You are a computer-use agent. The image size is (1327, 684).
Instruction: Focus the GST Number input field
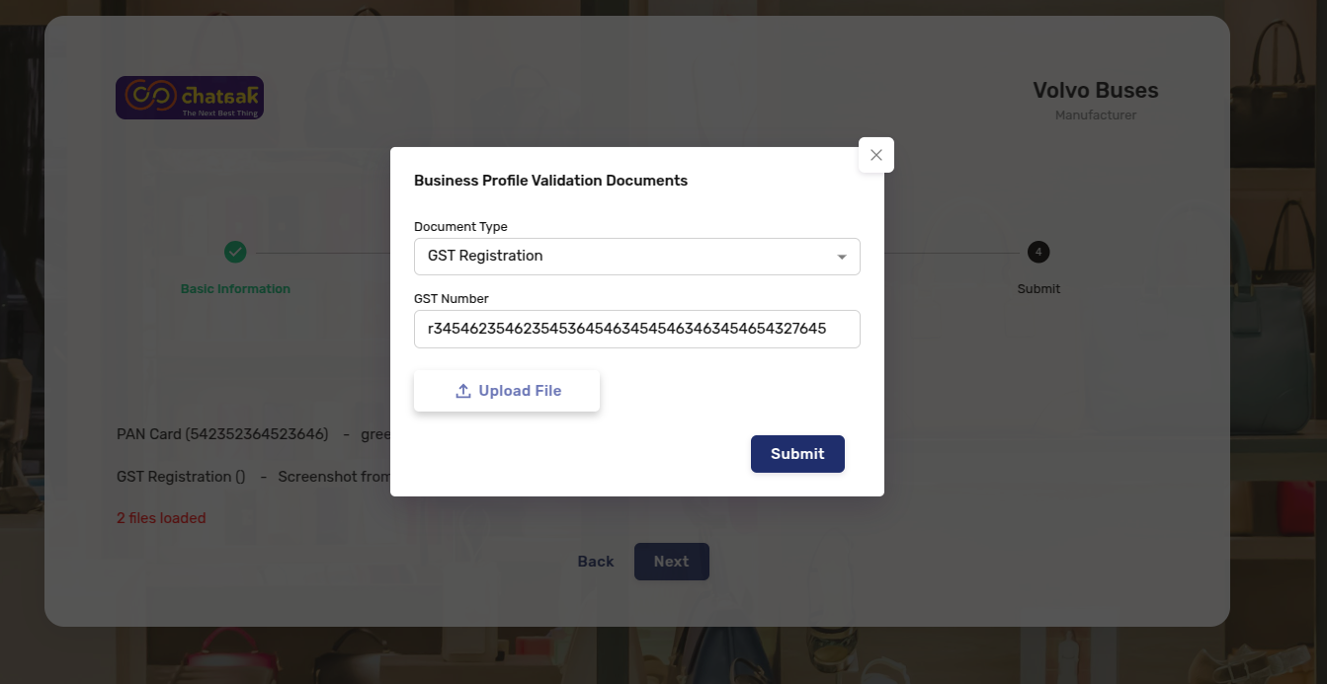636,329
